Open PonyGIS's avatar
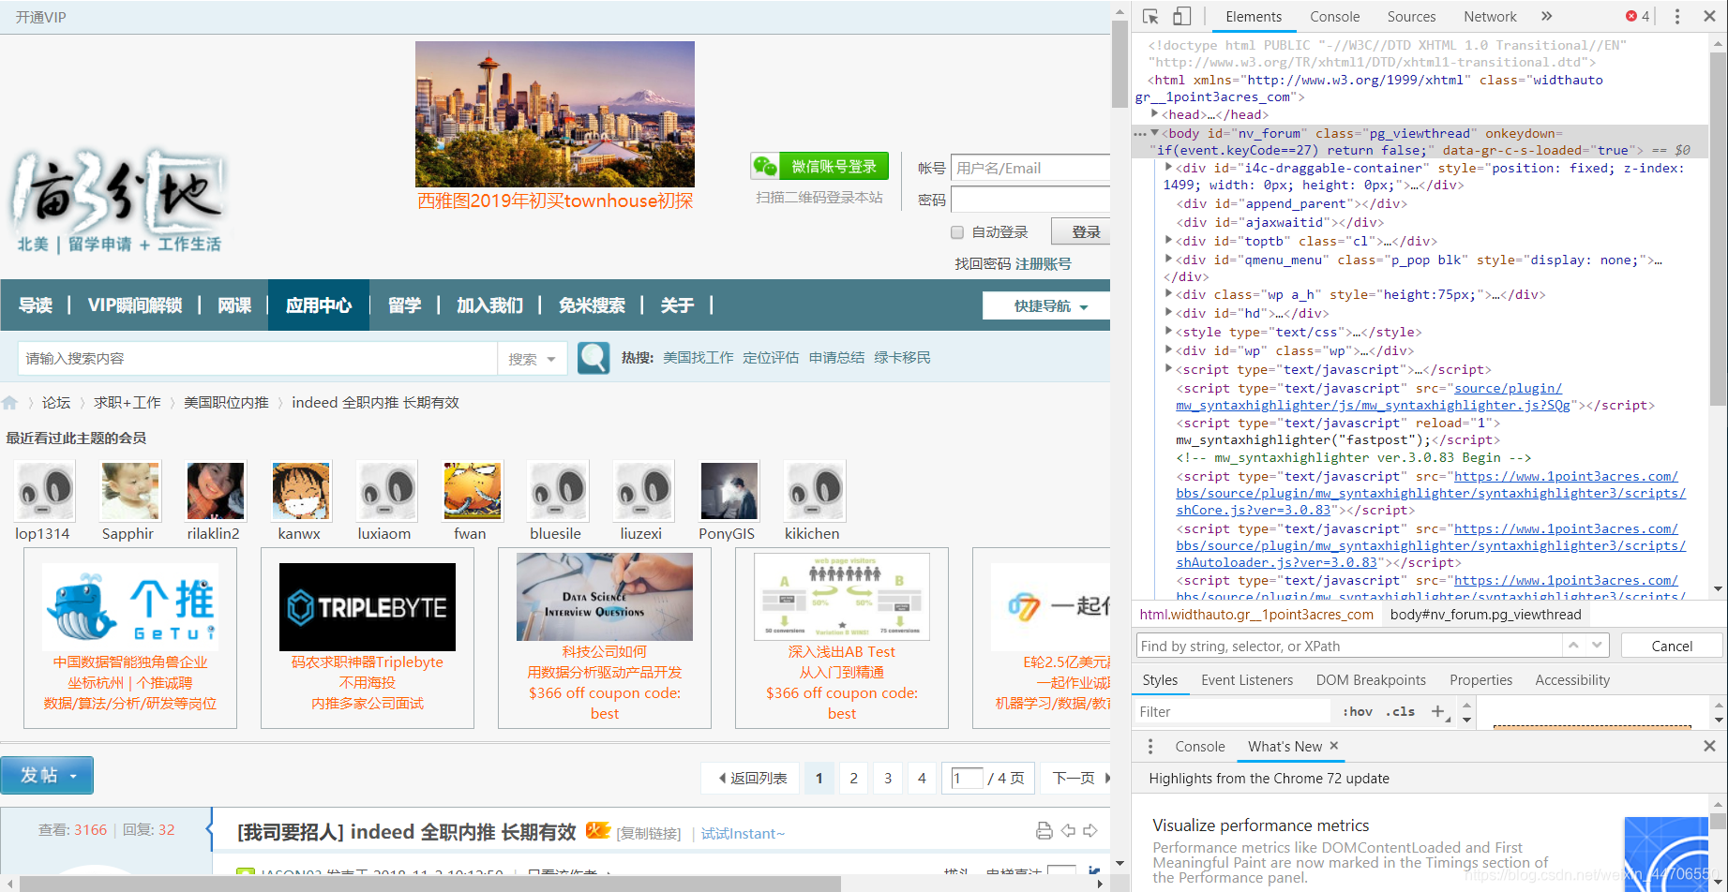The width and height of the screenshot is (1728, 892). coord(729,490)
